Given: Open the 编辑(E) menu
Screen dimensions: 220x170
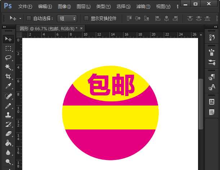Looking at the screenshot, I should 45,6.
